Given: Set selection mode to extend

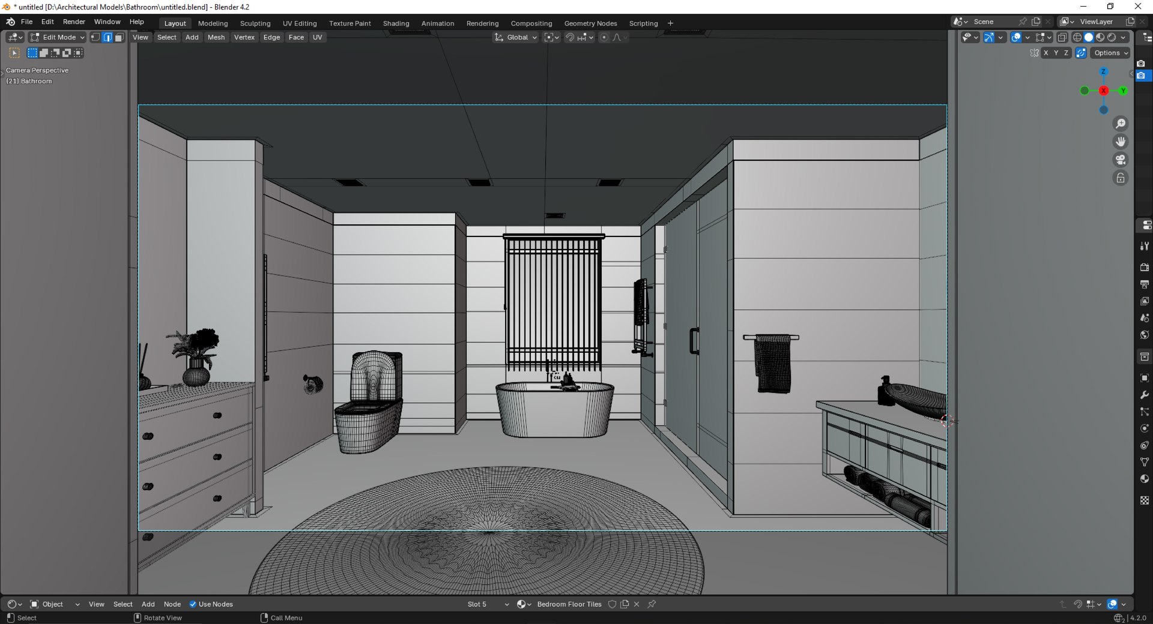Looking at the screenshot, I should click(44, 53).
